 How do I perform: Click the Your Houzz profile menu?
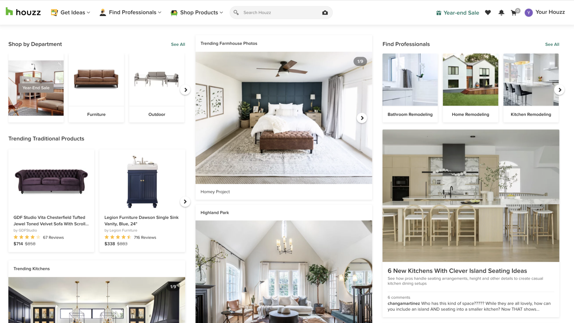pos(545,12)
